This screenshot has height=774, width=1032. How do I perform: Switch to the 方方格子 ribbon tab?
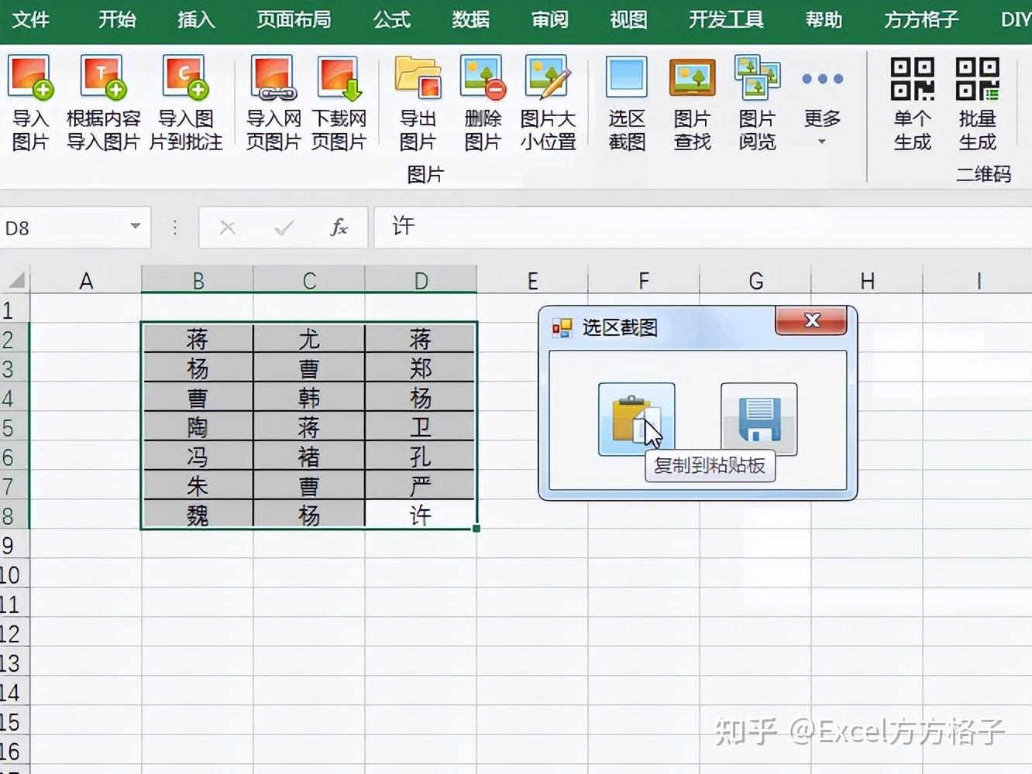(x=919, y=20)
